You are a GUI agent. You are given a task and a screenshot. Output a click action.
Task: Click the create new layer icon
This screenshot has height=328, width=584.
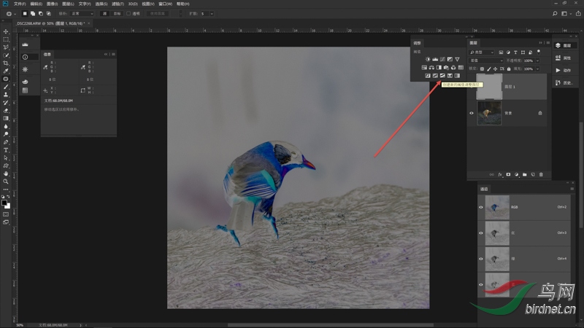coord(533,175)
